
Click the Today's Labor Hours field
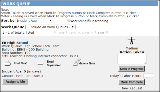(x=148, y=76)
